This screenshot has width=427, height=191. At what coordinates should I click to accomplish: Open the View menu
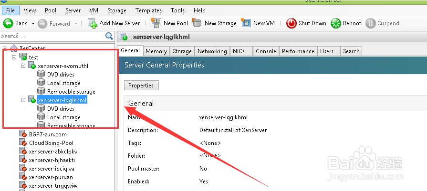(30, 10)
